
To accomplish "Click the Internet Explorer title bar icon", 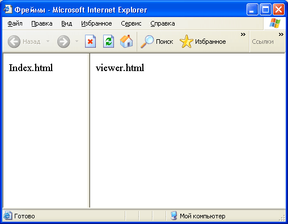I will (x=8, y=9).
